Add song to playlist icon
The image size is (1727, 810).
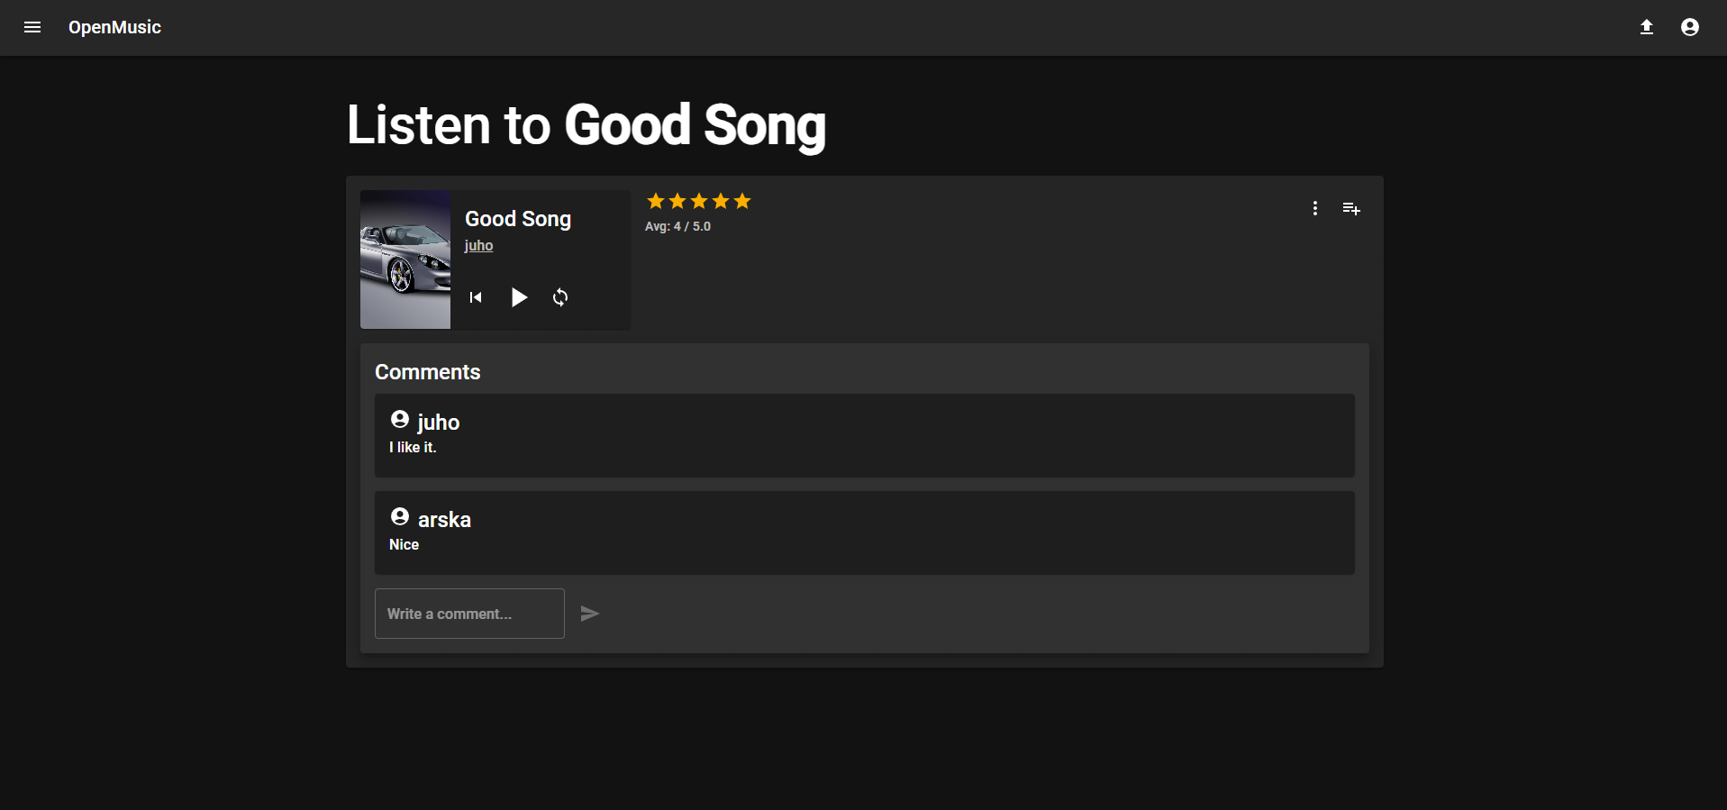(1350, 208)
